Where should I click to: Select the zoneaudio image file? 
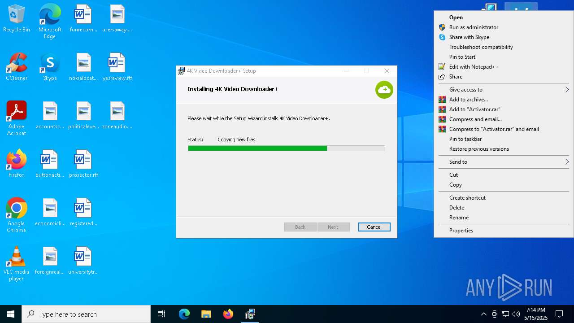(117, 116)
